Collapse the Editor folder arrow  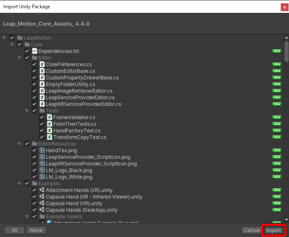tap(19, 58)
